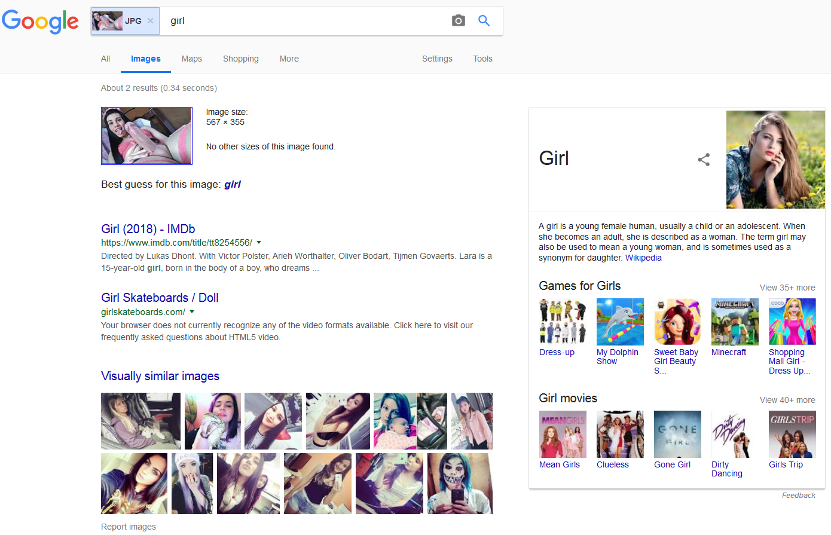831x535 pixels.
Task: Click the girlskateboards.com/ URL text
Action: click(143, 312)
